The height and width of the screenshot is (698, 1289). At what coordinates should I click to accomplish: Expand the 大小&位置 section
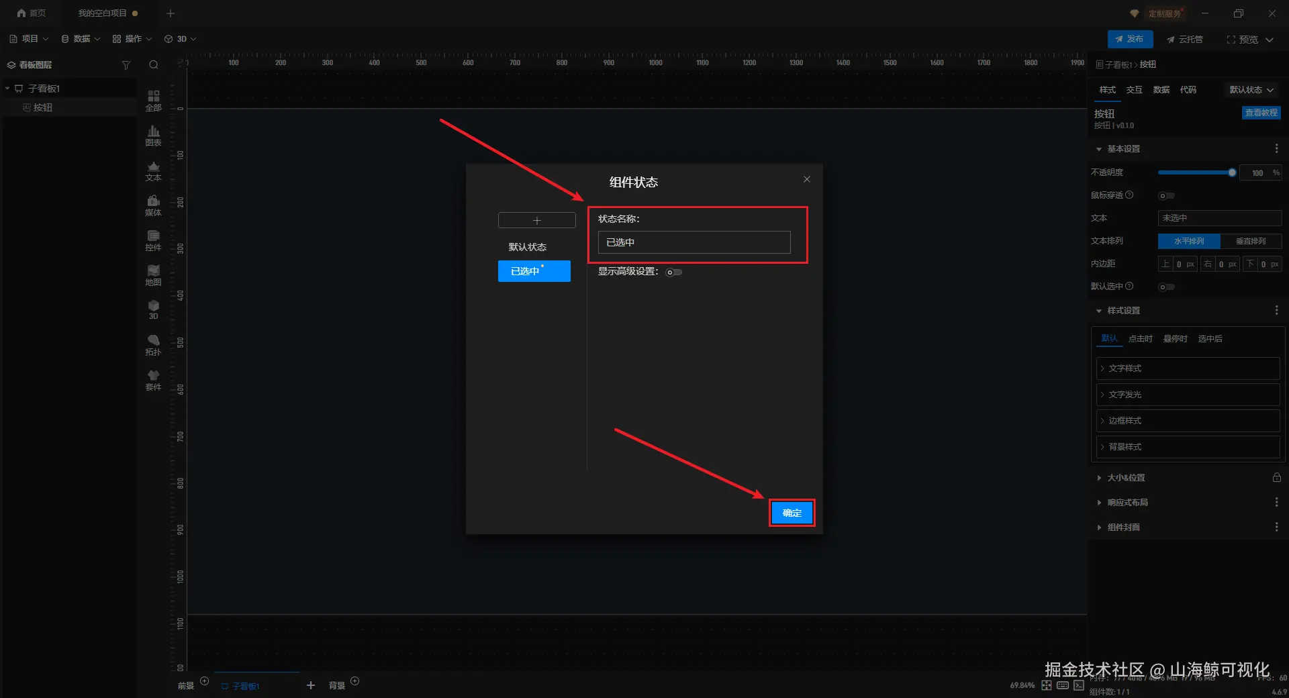[x=1127, y=478]
